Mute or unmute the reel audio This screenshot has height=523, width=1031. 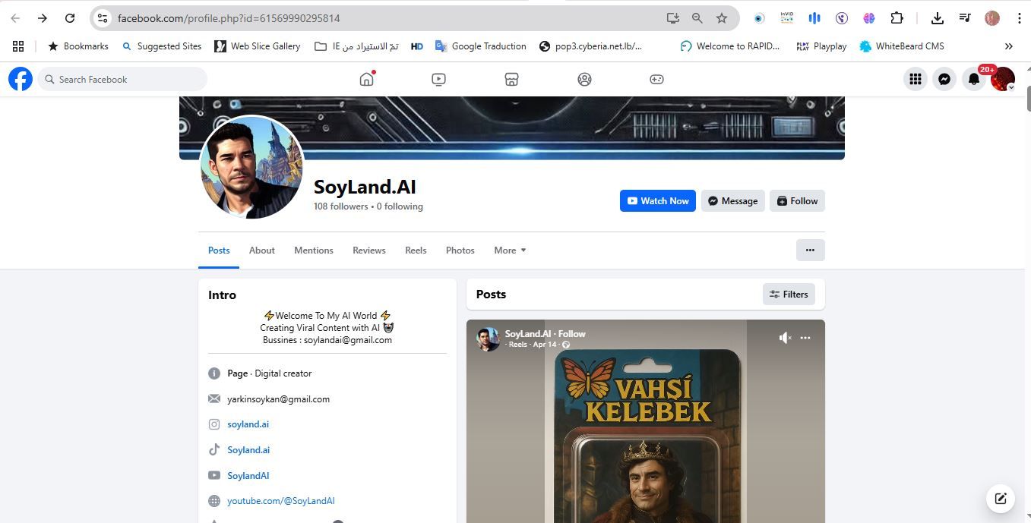(785, 338)
